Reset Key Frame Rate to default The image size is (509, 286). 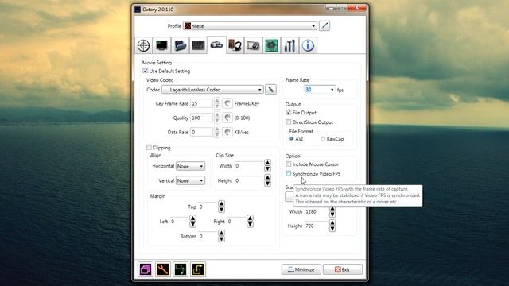[227, 103]
